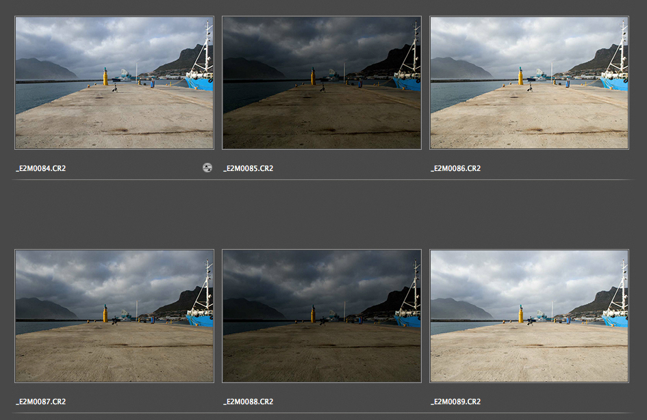Click the _E2M0086.CR2 filename label

tap(456, 168)
